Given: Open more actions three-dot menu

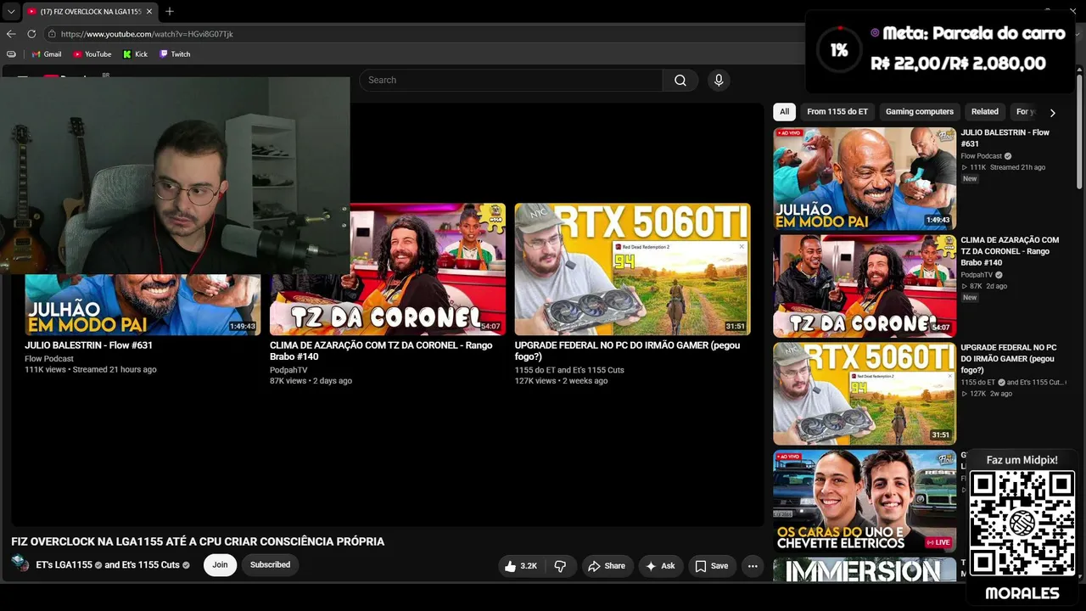Looking at the screenshot, I should click(753, 566).
